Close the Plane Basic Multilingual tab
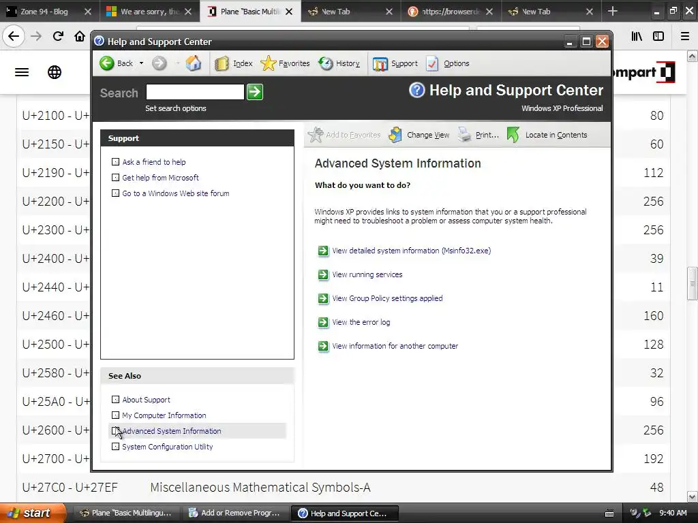Screen dimensions: 698x523 pos(289,12)
